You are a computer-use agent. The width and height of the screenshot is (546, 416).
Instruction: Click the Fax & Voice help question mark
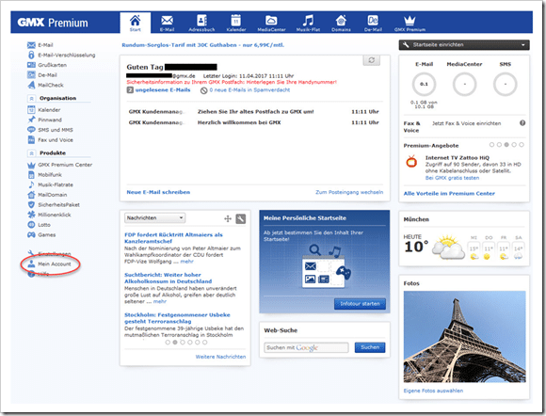click(522, 123)
